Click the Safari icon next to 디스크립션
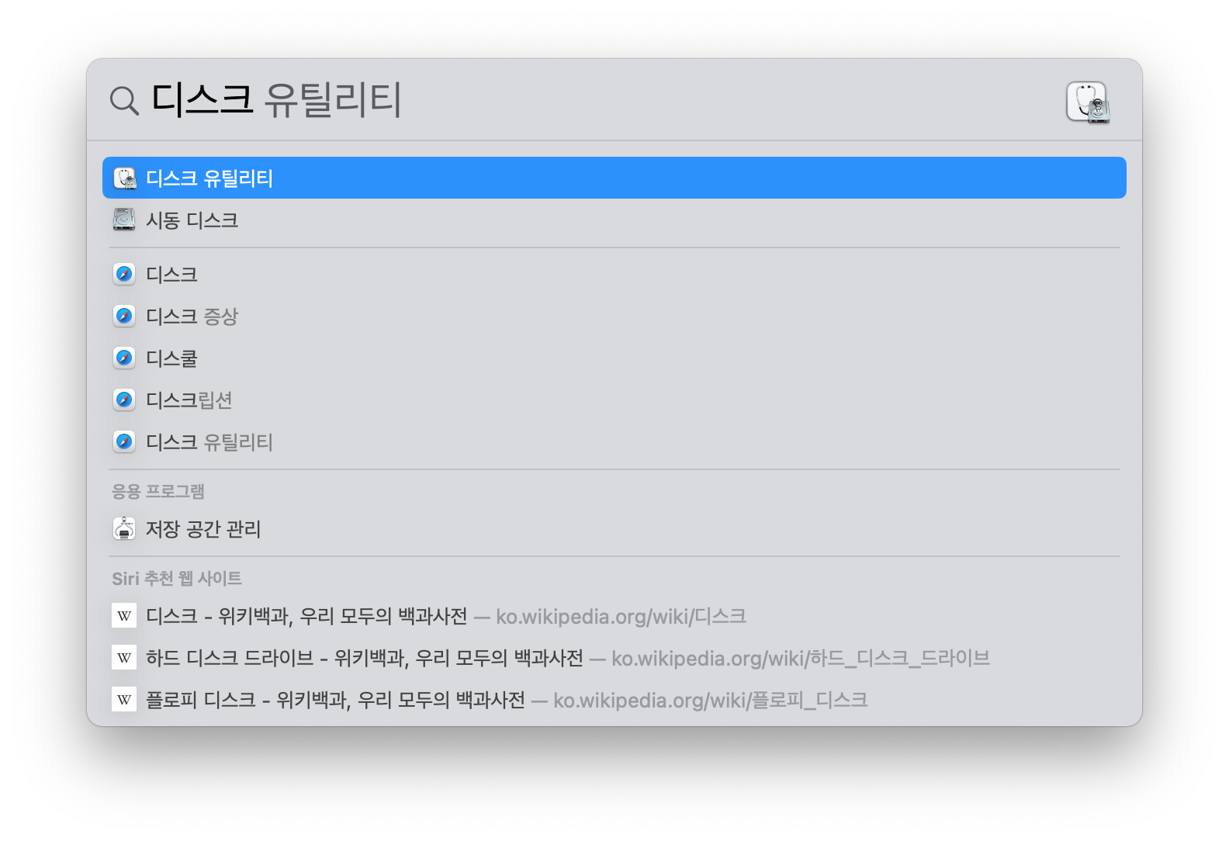 (124, 400)
